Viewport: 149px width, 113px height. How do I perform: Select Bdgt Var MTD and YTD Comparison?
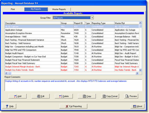click(x=72, y=50)
